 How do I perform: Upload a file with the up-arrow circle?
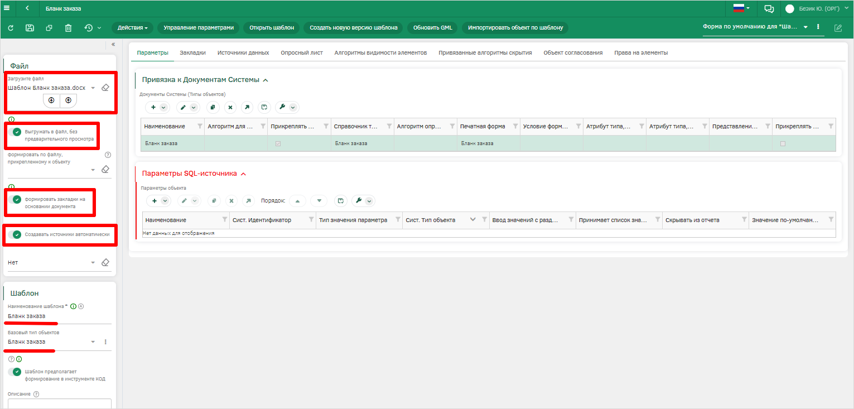coord(68,100)
